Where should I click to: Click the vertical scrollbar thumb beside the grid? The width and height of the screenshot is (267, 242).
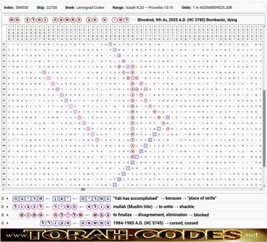264,129
